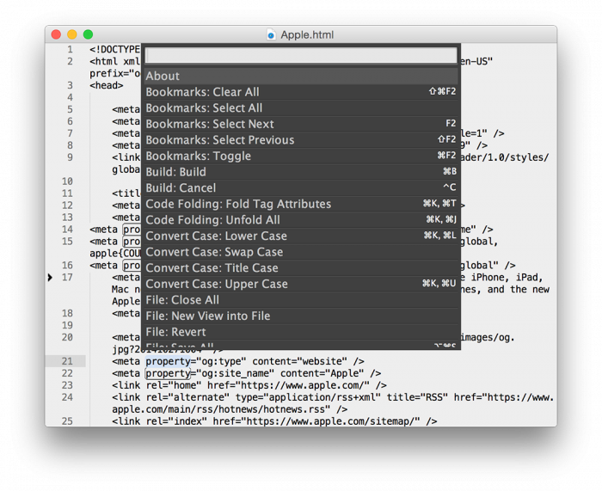Click line number 21 in gutter
The height and width of the screenshot is (491, 602).
[67, 361]
